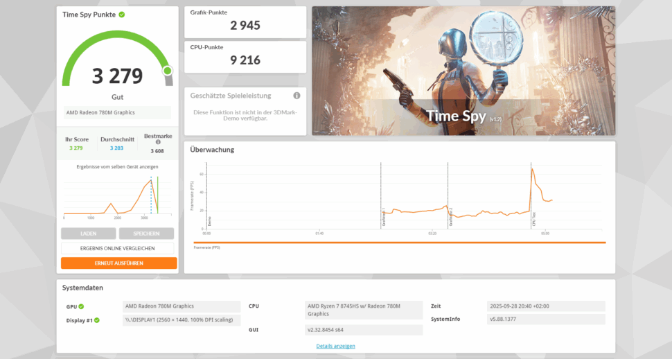Click the 05:00 time label on the chart axis

545,234
